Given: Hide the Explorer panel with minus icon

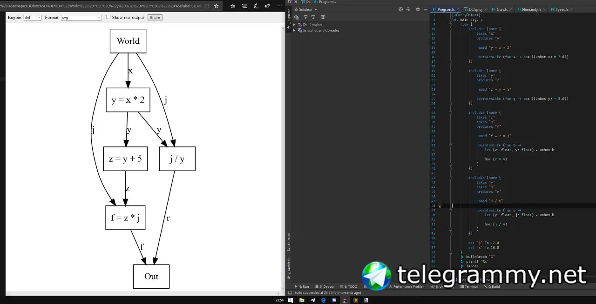Looking at the screenshot, I should pos(425,9).
